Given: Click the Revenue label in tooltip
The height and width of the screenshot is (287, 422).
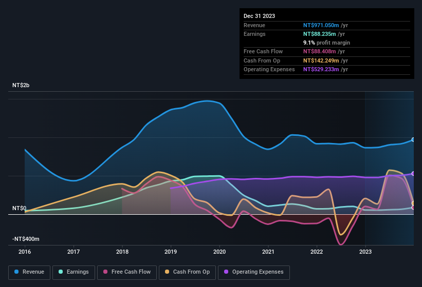Looking at the screenshot, I should [x=254, y=25].
